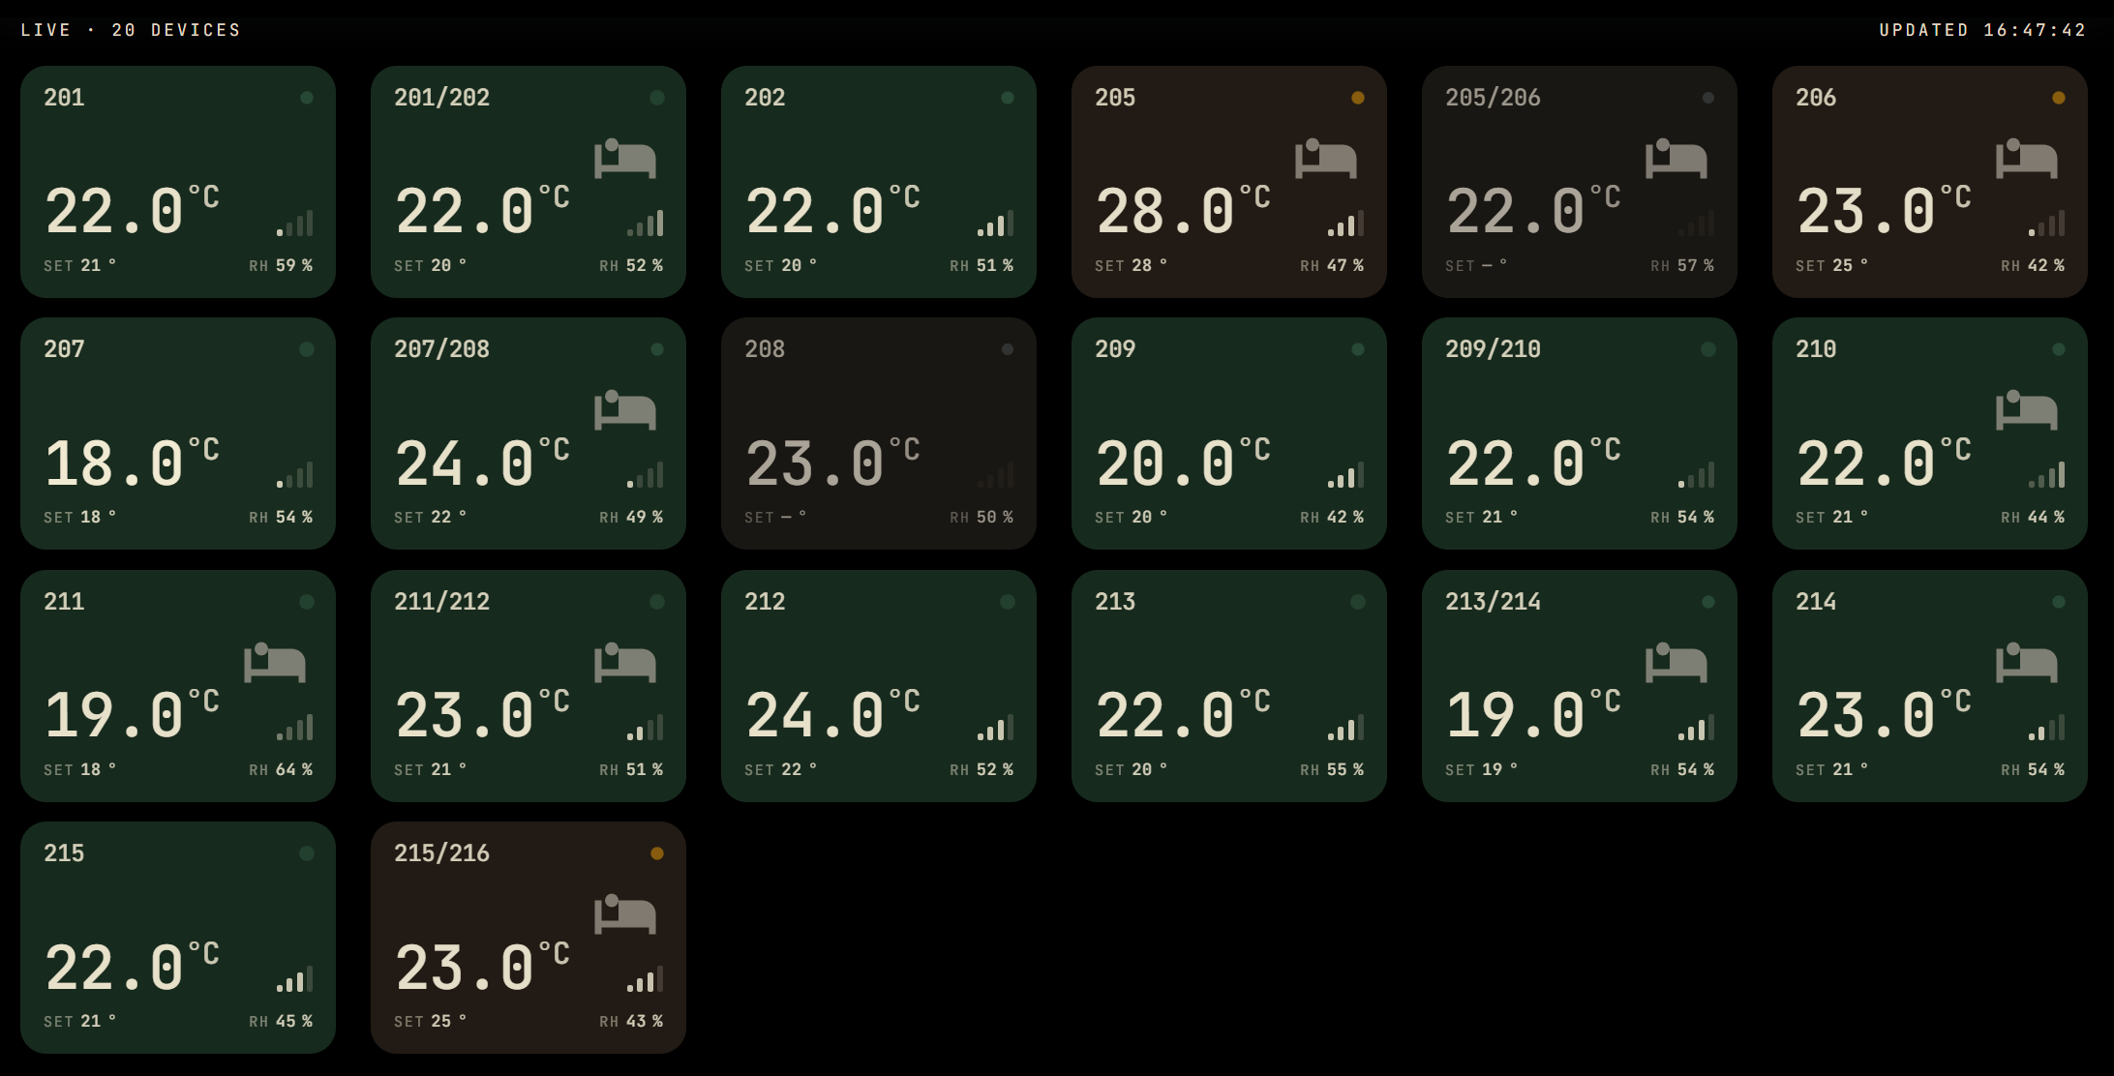Click the green status dot on card 210
The width and height of the screenshot is (2114, 1076).
[2059, 349]
